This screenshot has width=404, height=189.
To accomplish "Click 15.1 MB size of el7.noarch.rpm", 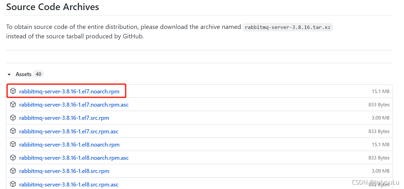I will [381, 92].
